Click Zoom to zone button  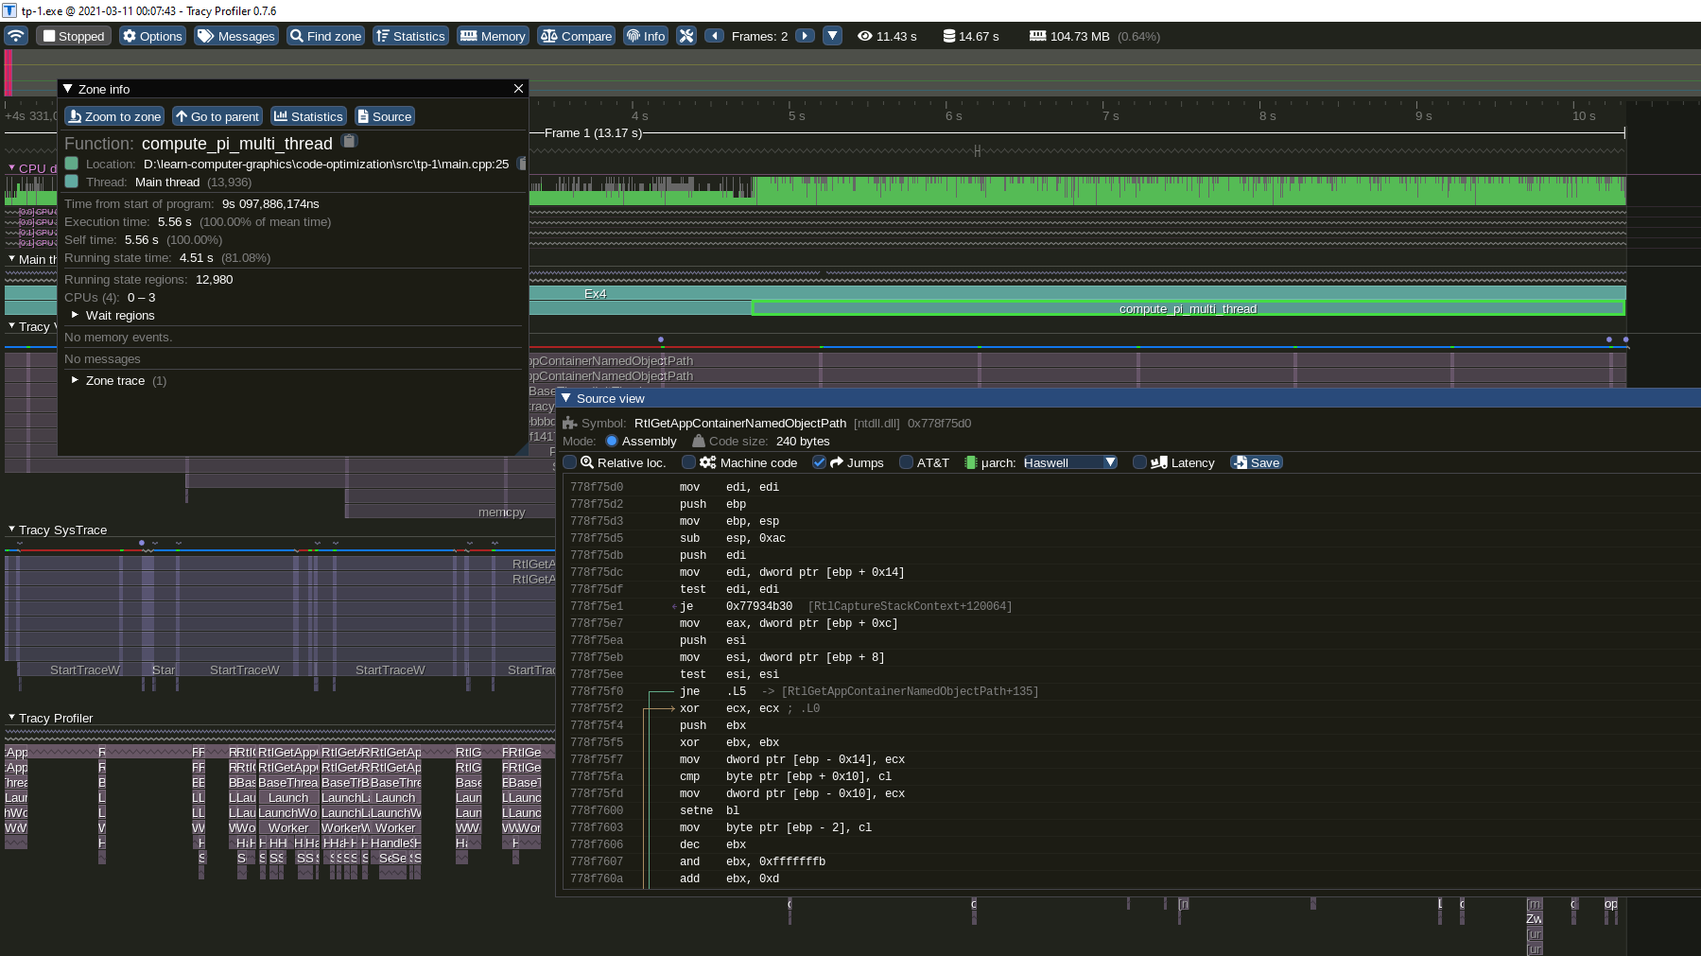[x=114, y=116]
